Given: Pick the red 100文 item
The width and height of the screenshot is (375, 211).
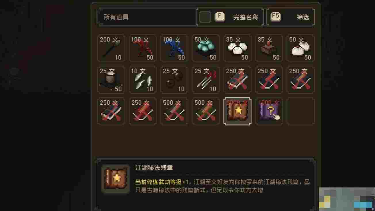Looking at the screenshot, I should (x=143, y=48).
